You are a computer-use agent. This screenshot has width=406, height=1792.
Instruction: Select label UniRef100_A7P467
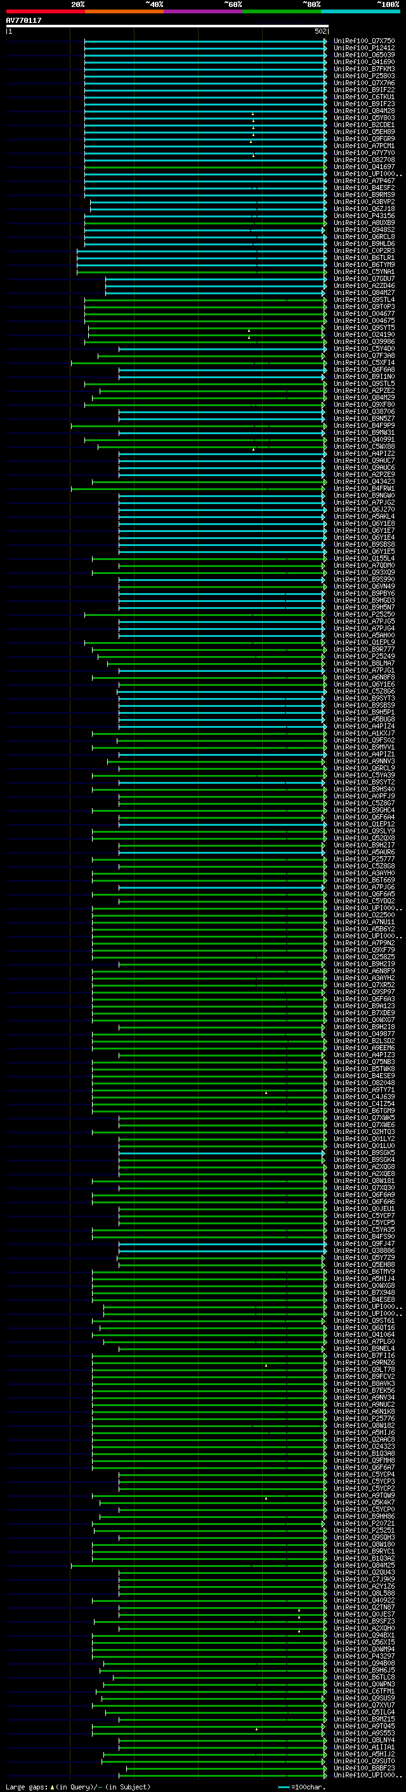pyautogui.click(x=363, y=181)
